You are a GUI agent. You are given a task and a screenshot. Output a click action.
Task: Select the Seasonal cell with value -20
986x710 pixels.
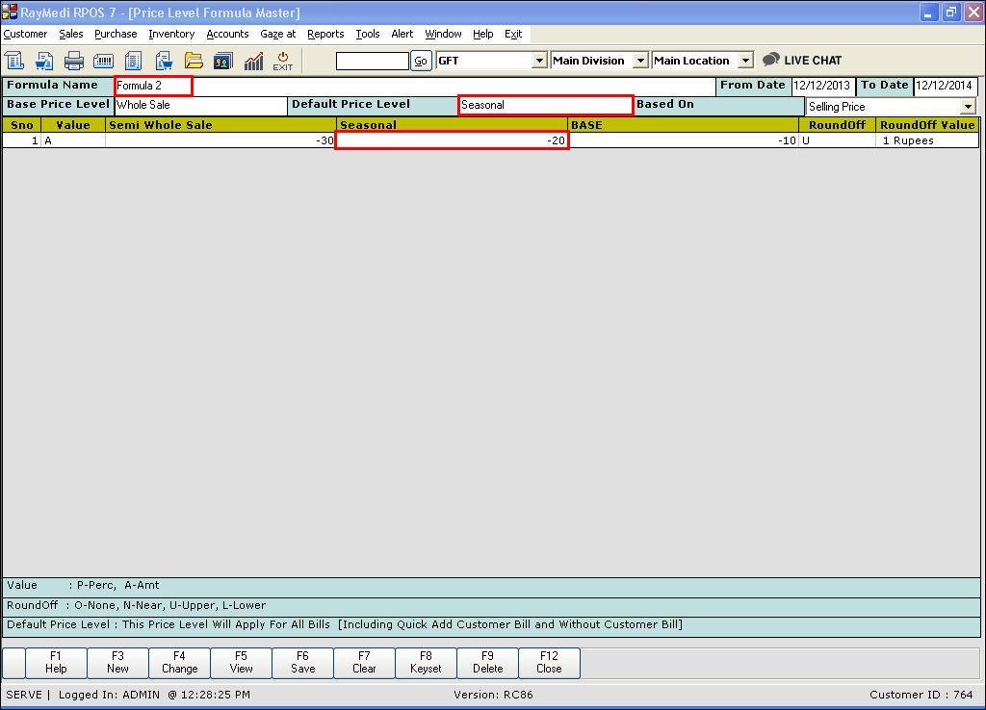coord(452,140)
